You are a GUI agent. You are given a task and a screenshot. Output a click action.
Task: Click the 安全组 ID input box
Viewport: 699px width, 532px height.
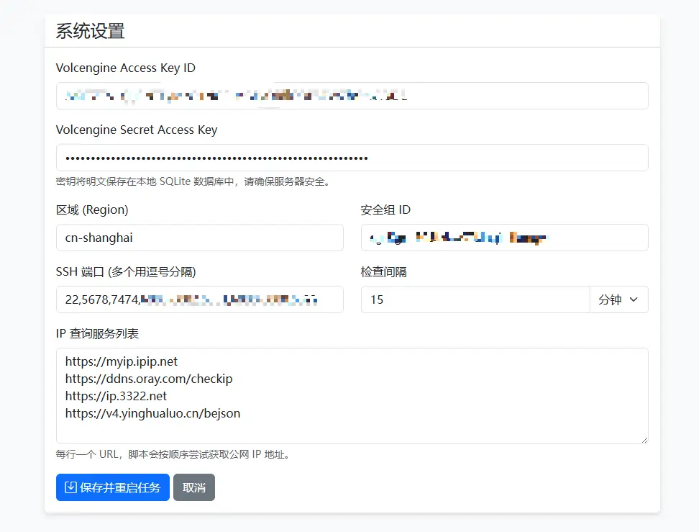coord(504,238)
